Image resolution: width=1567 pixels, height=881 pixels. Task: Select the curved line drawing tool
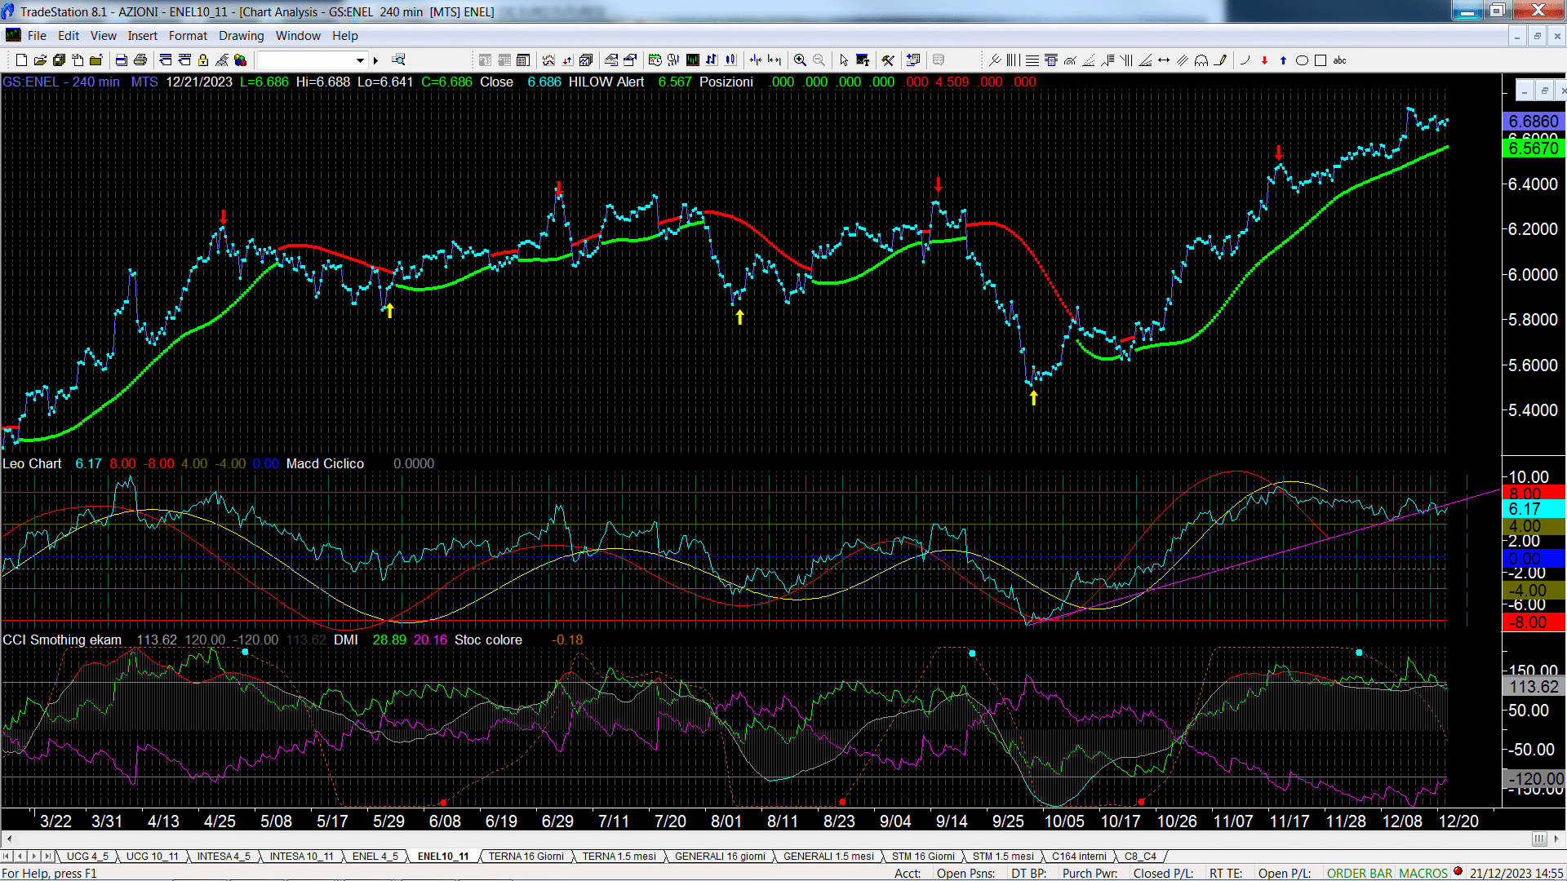tap(1245, 60)
